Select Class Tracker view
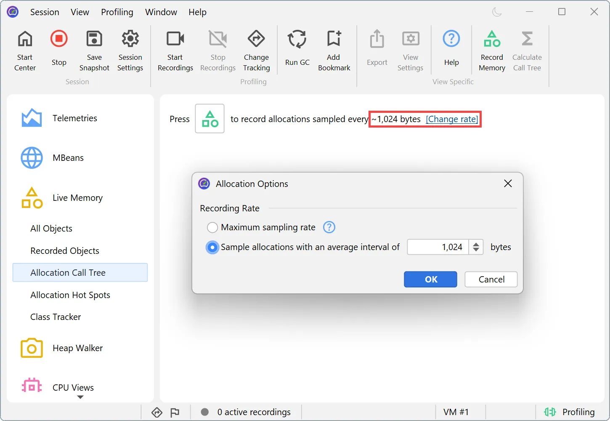 (56, 317)
